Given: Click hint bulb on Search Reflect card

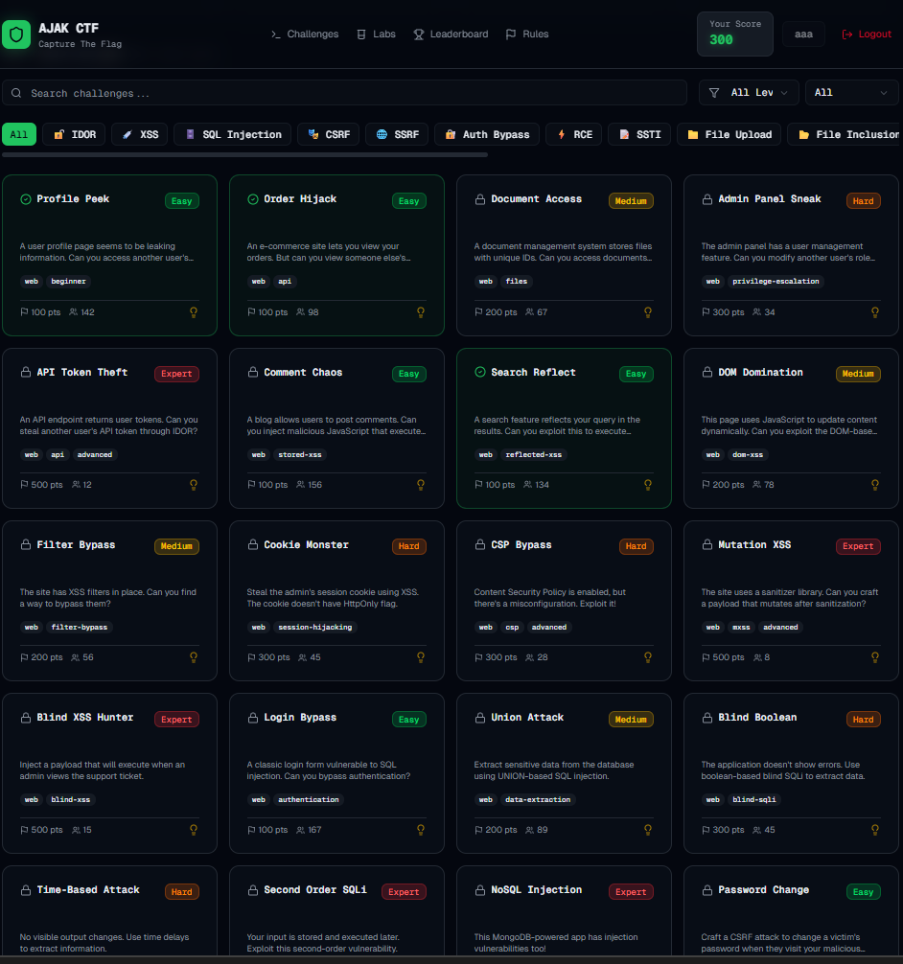Looking at the screenshot, I should [648, 485].
